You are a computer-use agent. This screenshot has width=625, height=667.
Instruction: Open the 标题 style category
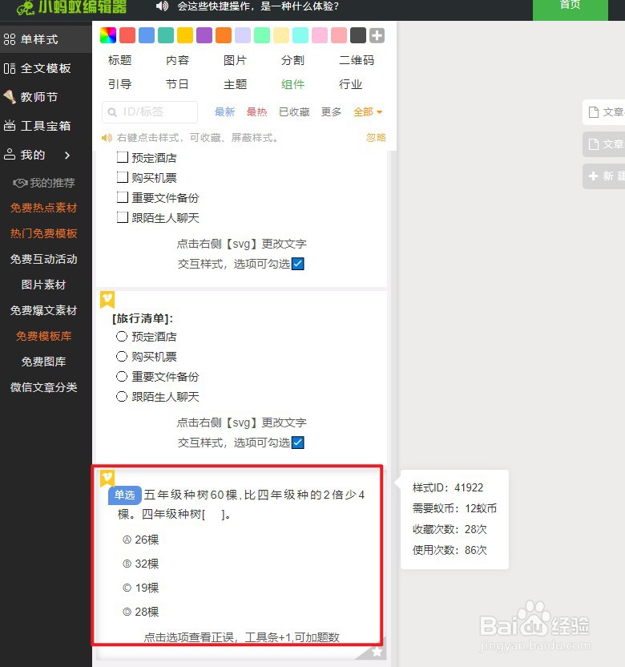[x=120, y=60]
